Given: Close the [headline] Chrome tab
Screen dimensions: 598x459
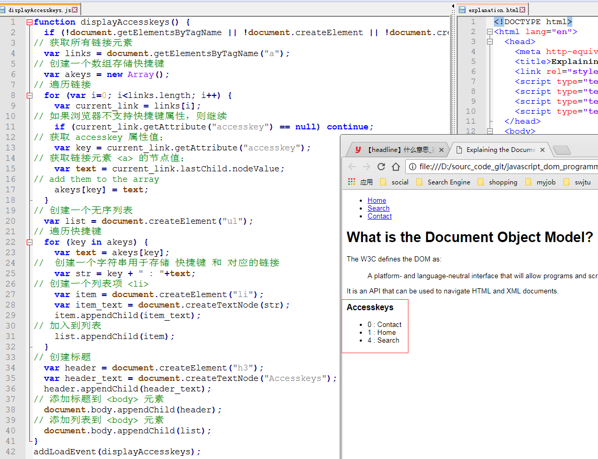Looking at the screenshot, I should (x=441, y=150).
